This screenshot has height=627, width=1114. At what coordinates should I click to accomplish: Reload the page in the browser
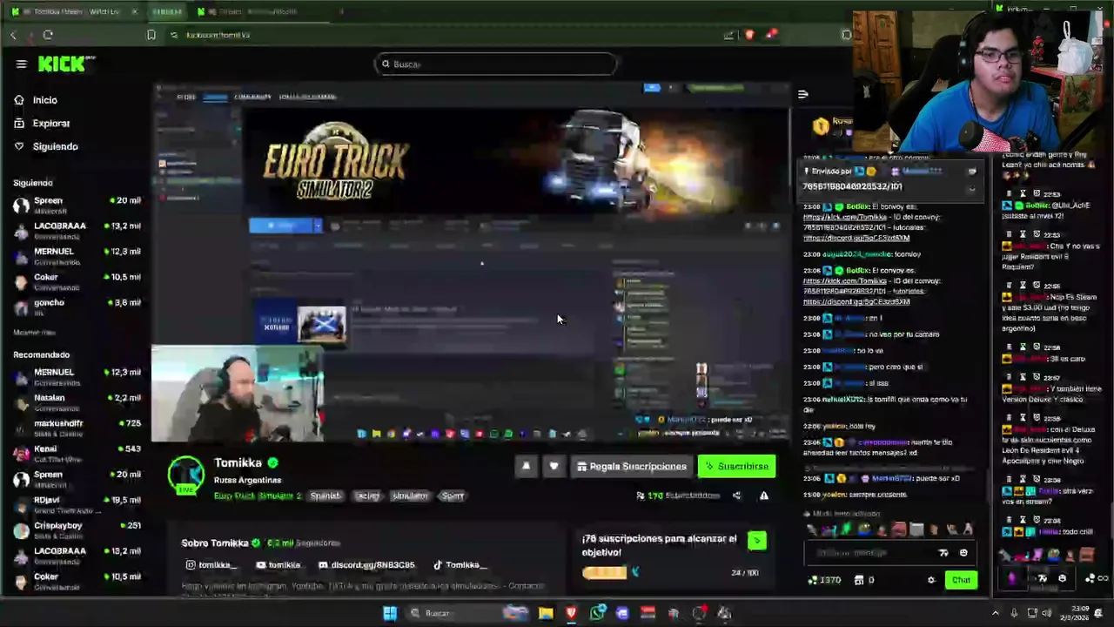coord(48,35)
